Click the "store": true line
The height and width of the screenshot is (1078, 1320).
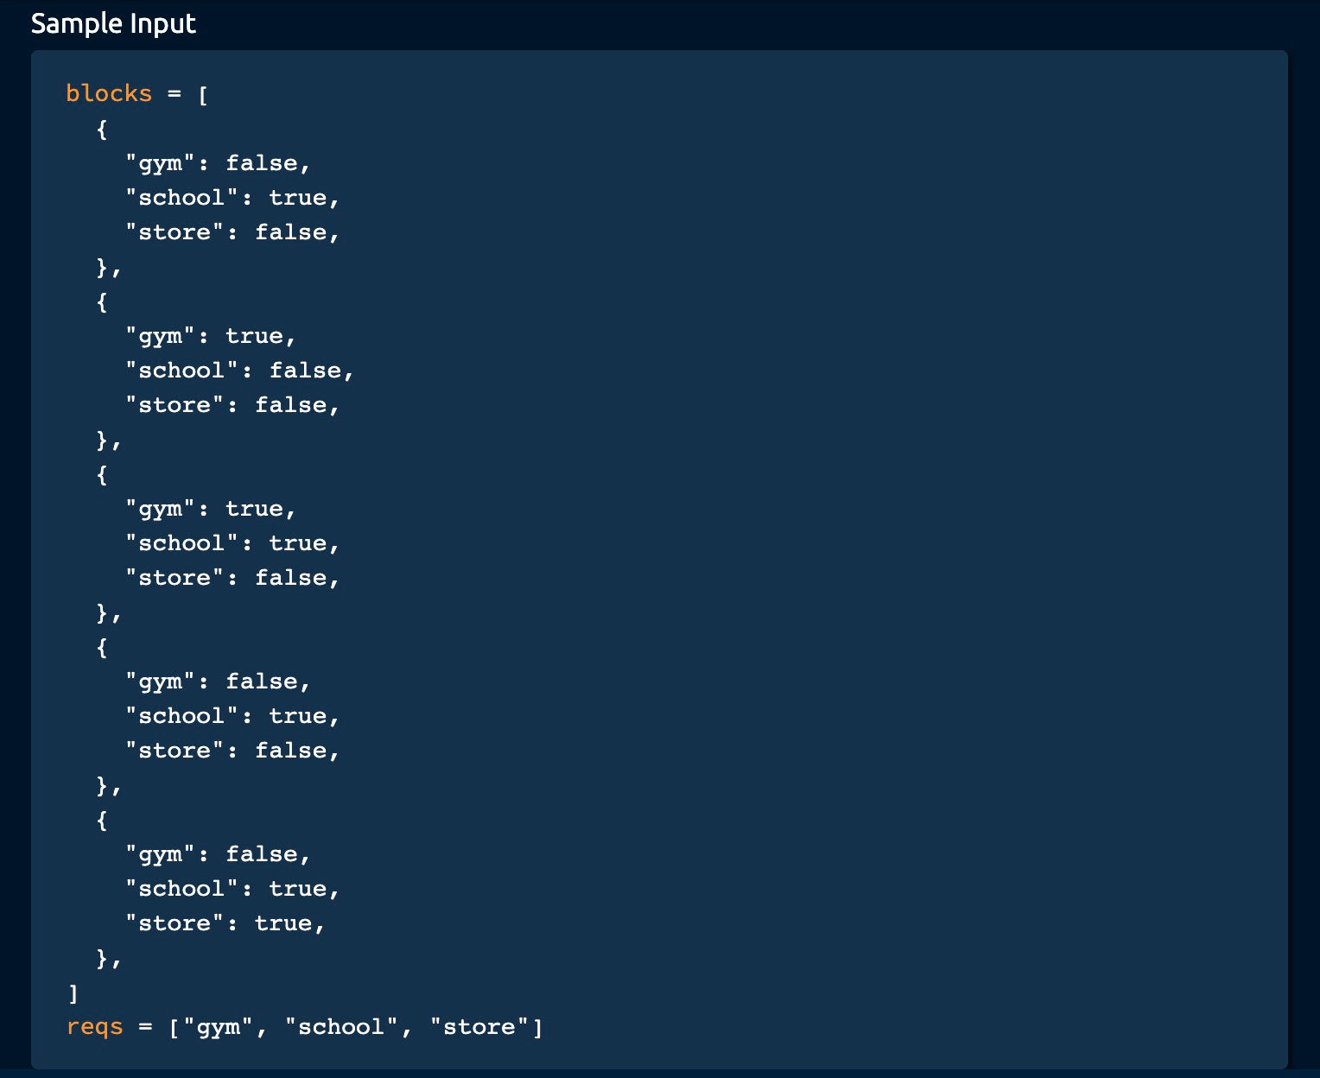(225, 923)
